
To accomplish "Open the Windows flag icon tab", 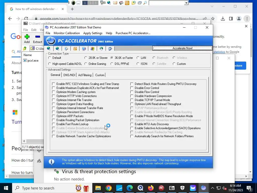I will [x=93, y=49].
